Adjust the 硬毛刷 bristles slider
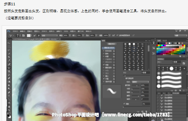 [136, 86]
